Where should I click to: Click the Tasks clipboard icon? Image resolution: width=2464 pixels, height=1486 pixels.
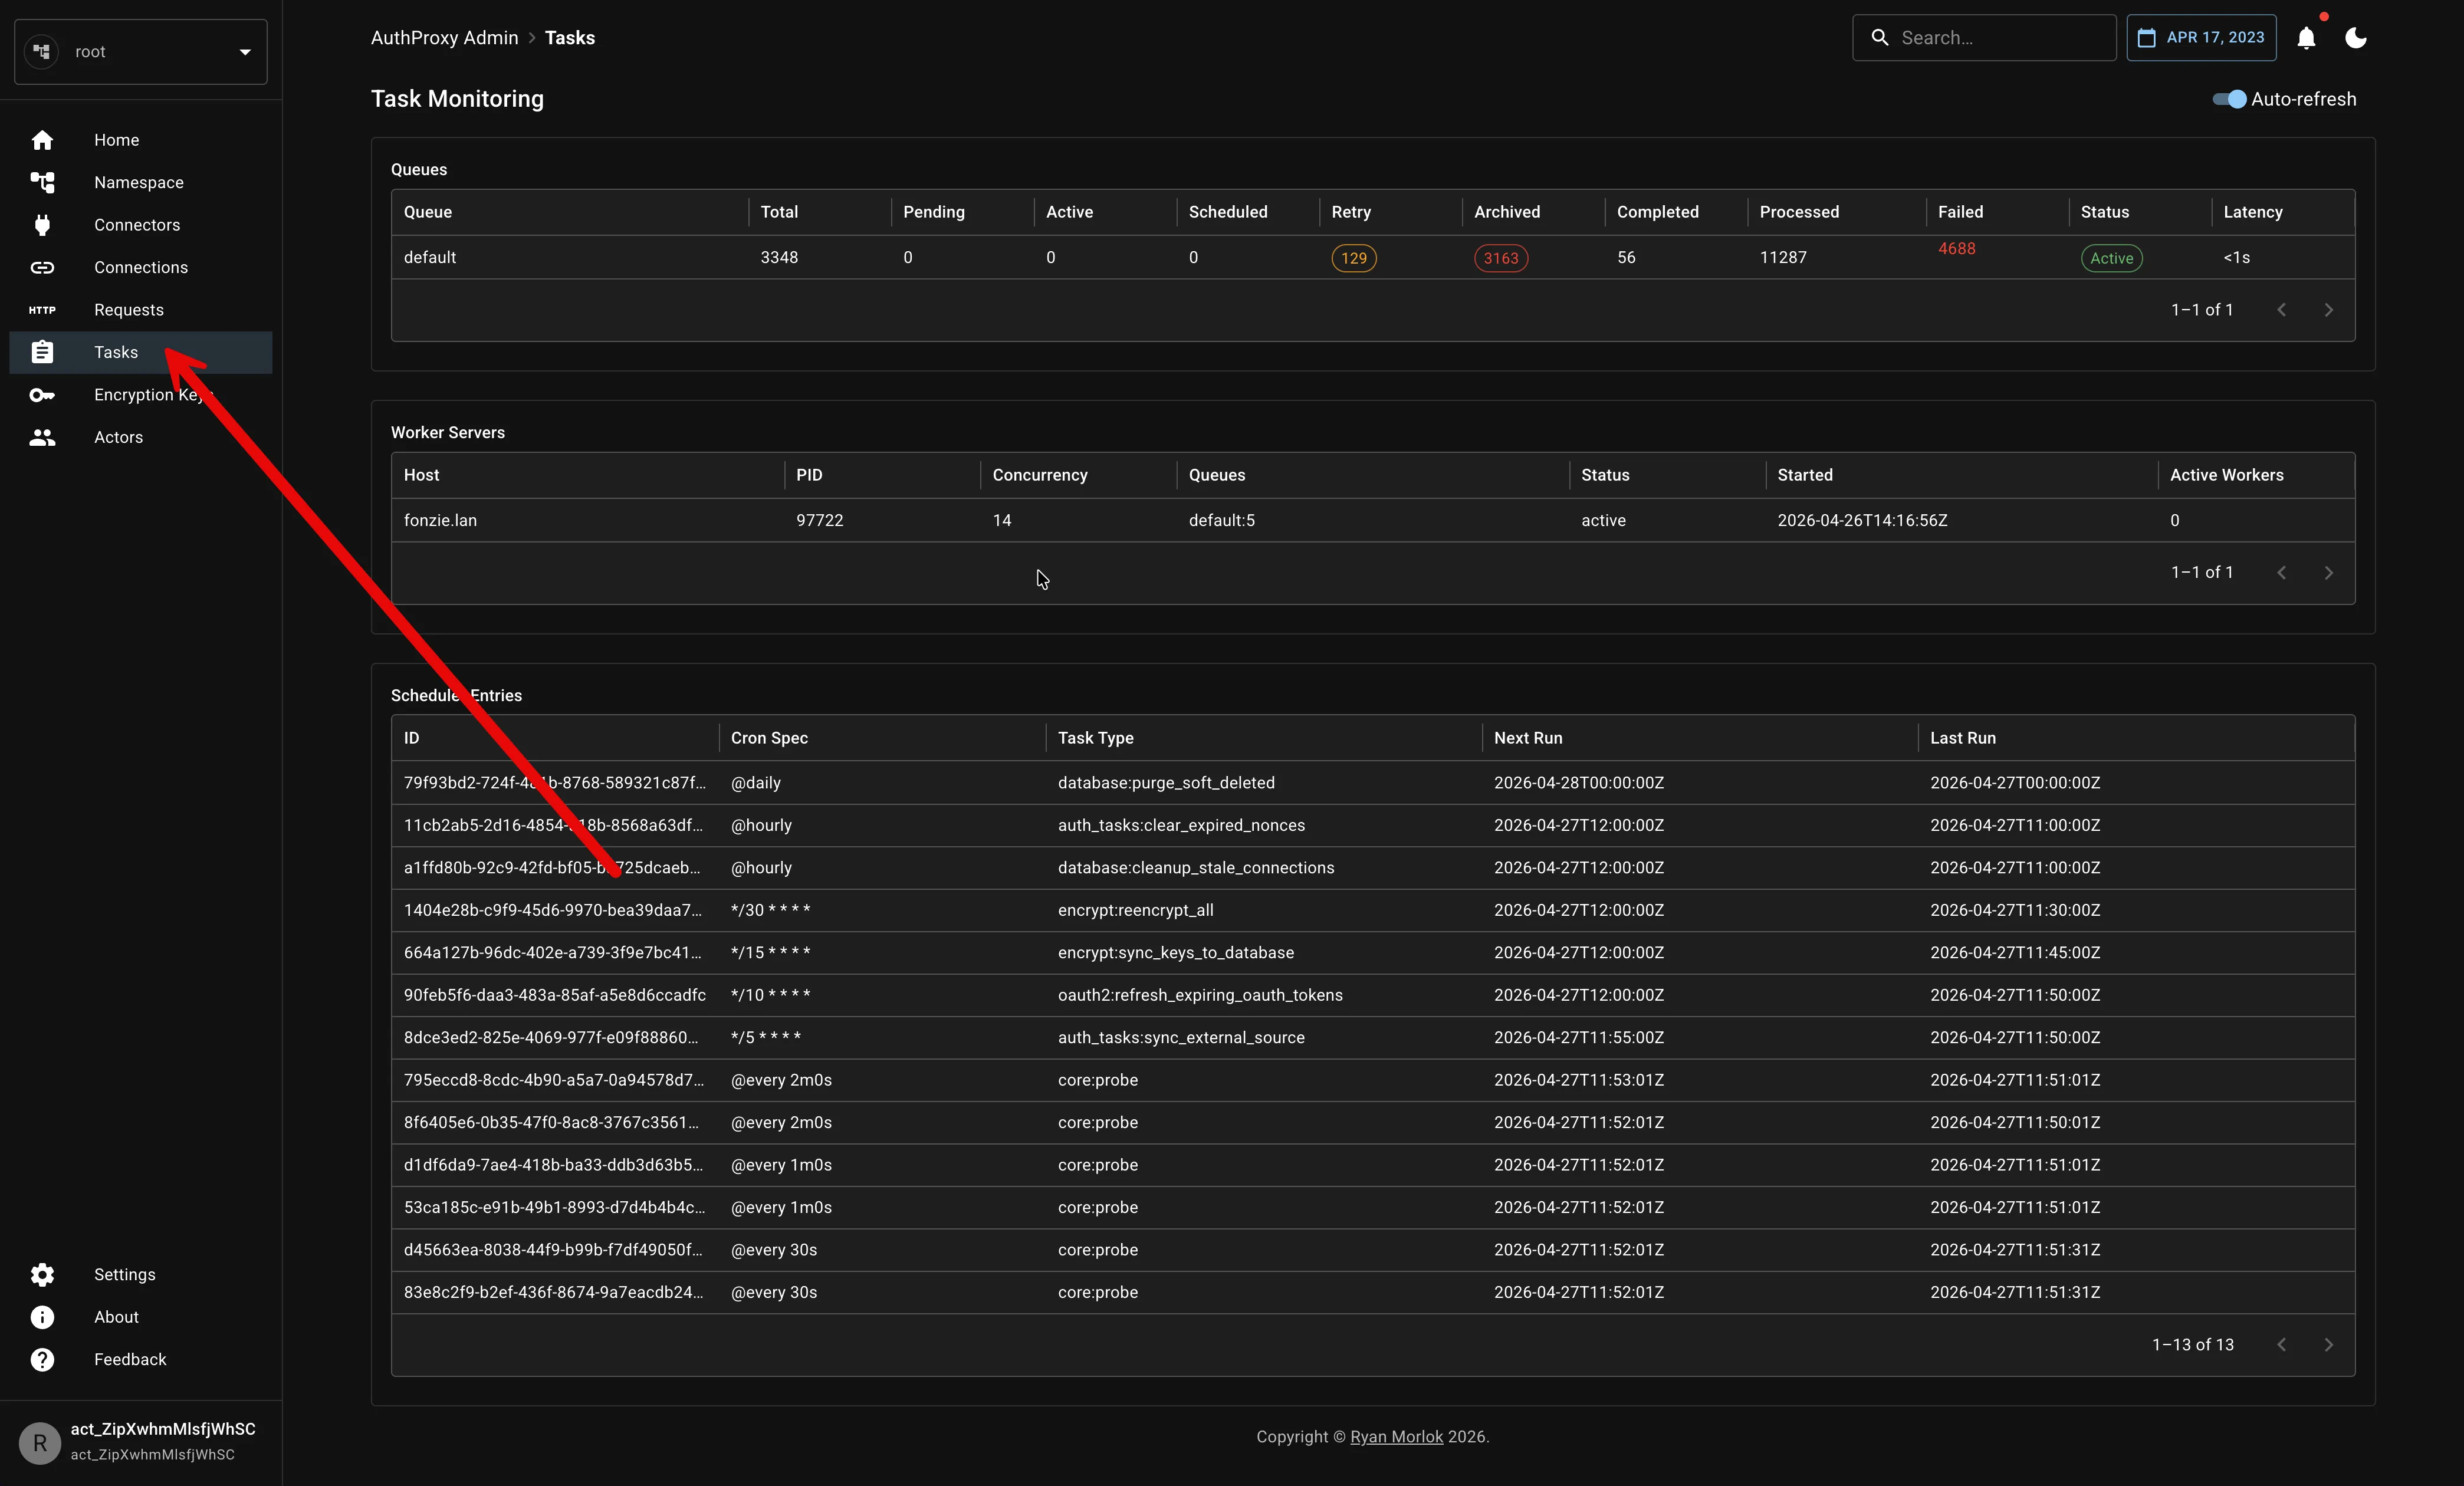[42, 352]
